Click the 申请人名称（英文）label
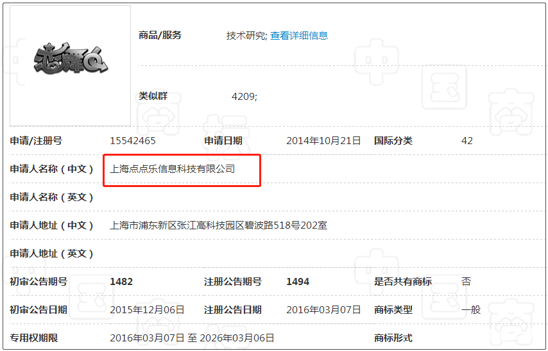 coord(51,197)
